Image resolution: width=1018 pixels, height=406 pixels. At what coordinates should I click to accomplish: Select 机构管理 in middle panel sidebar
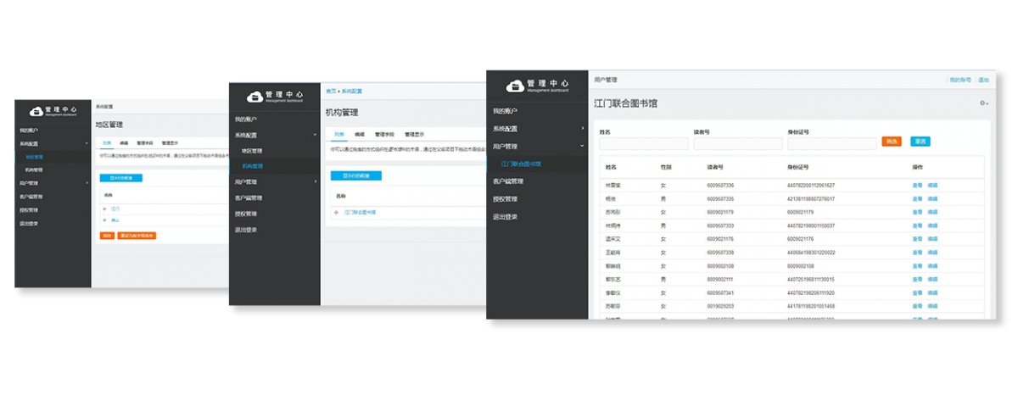point(252,166)
